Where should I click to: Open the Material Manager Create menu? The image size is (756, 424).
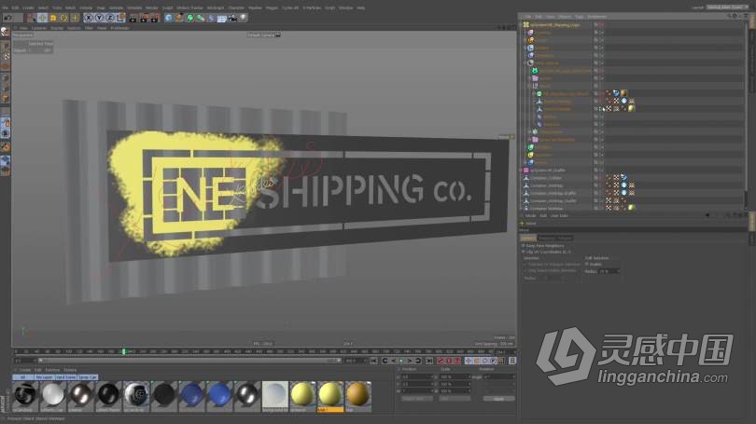click(24, 370)
